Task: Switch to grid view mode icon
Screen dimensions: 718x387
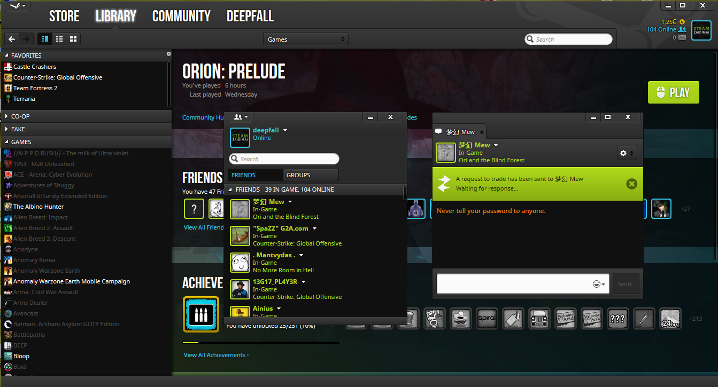Action: coord(73,39)
